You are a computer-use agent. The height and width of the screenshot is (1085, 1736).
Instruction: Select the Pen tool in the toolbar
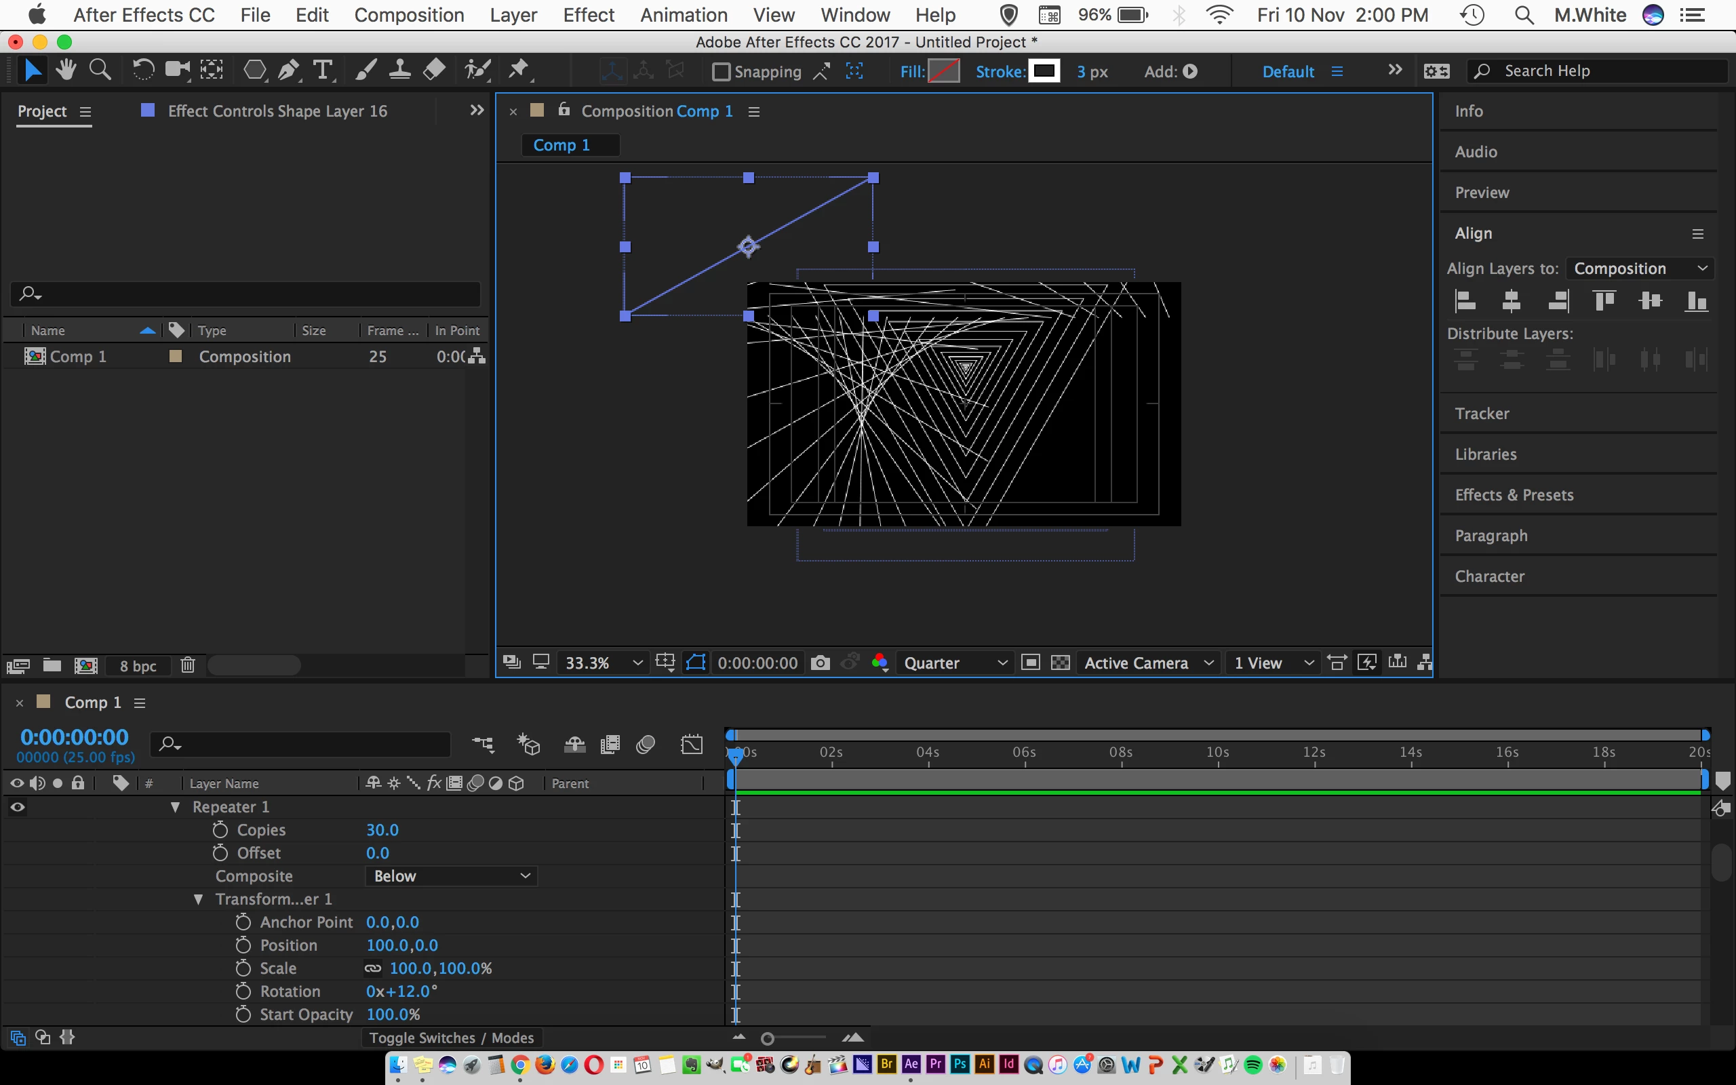coord(288,71)
